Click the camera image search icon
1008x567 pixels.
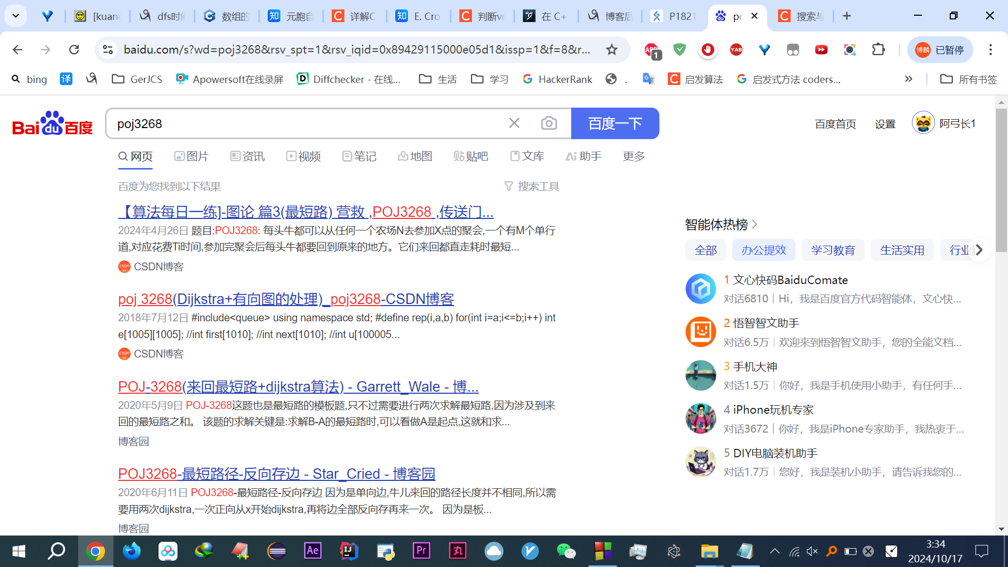click(x=549, y=123)
